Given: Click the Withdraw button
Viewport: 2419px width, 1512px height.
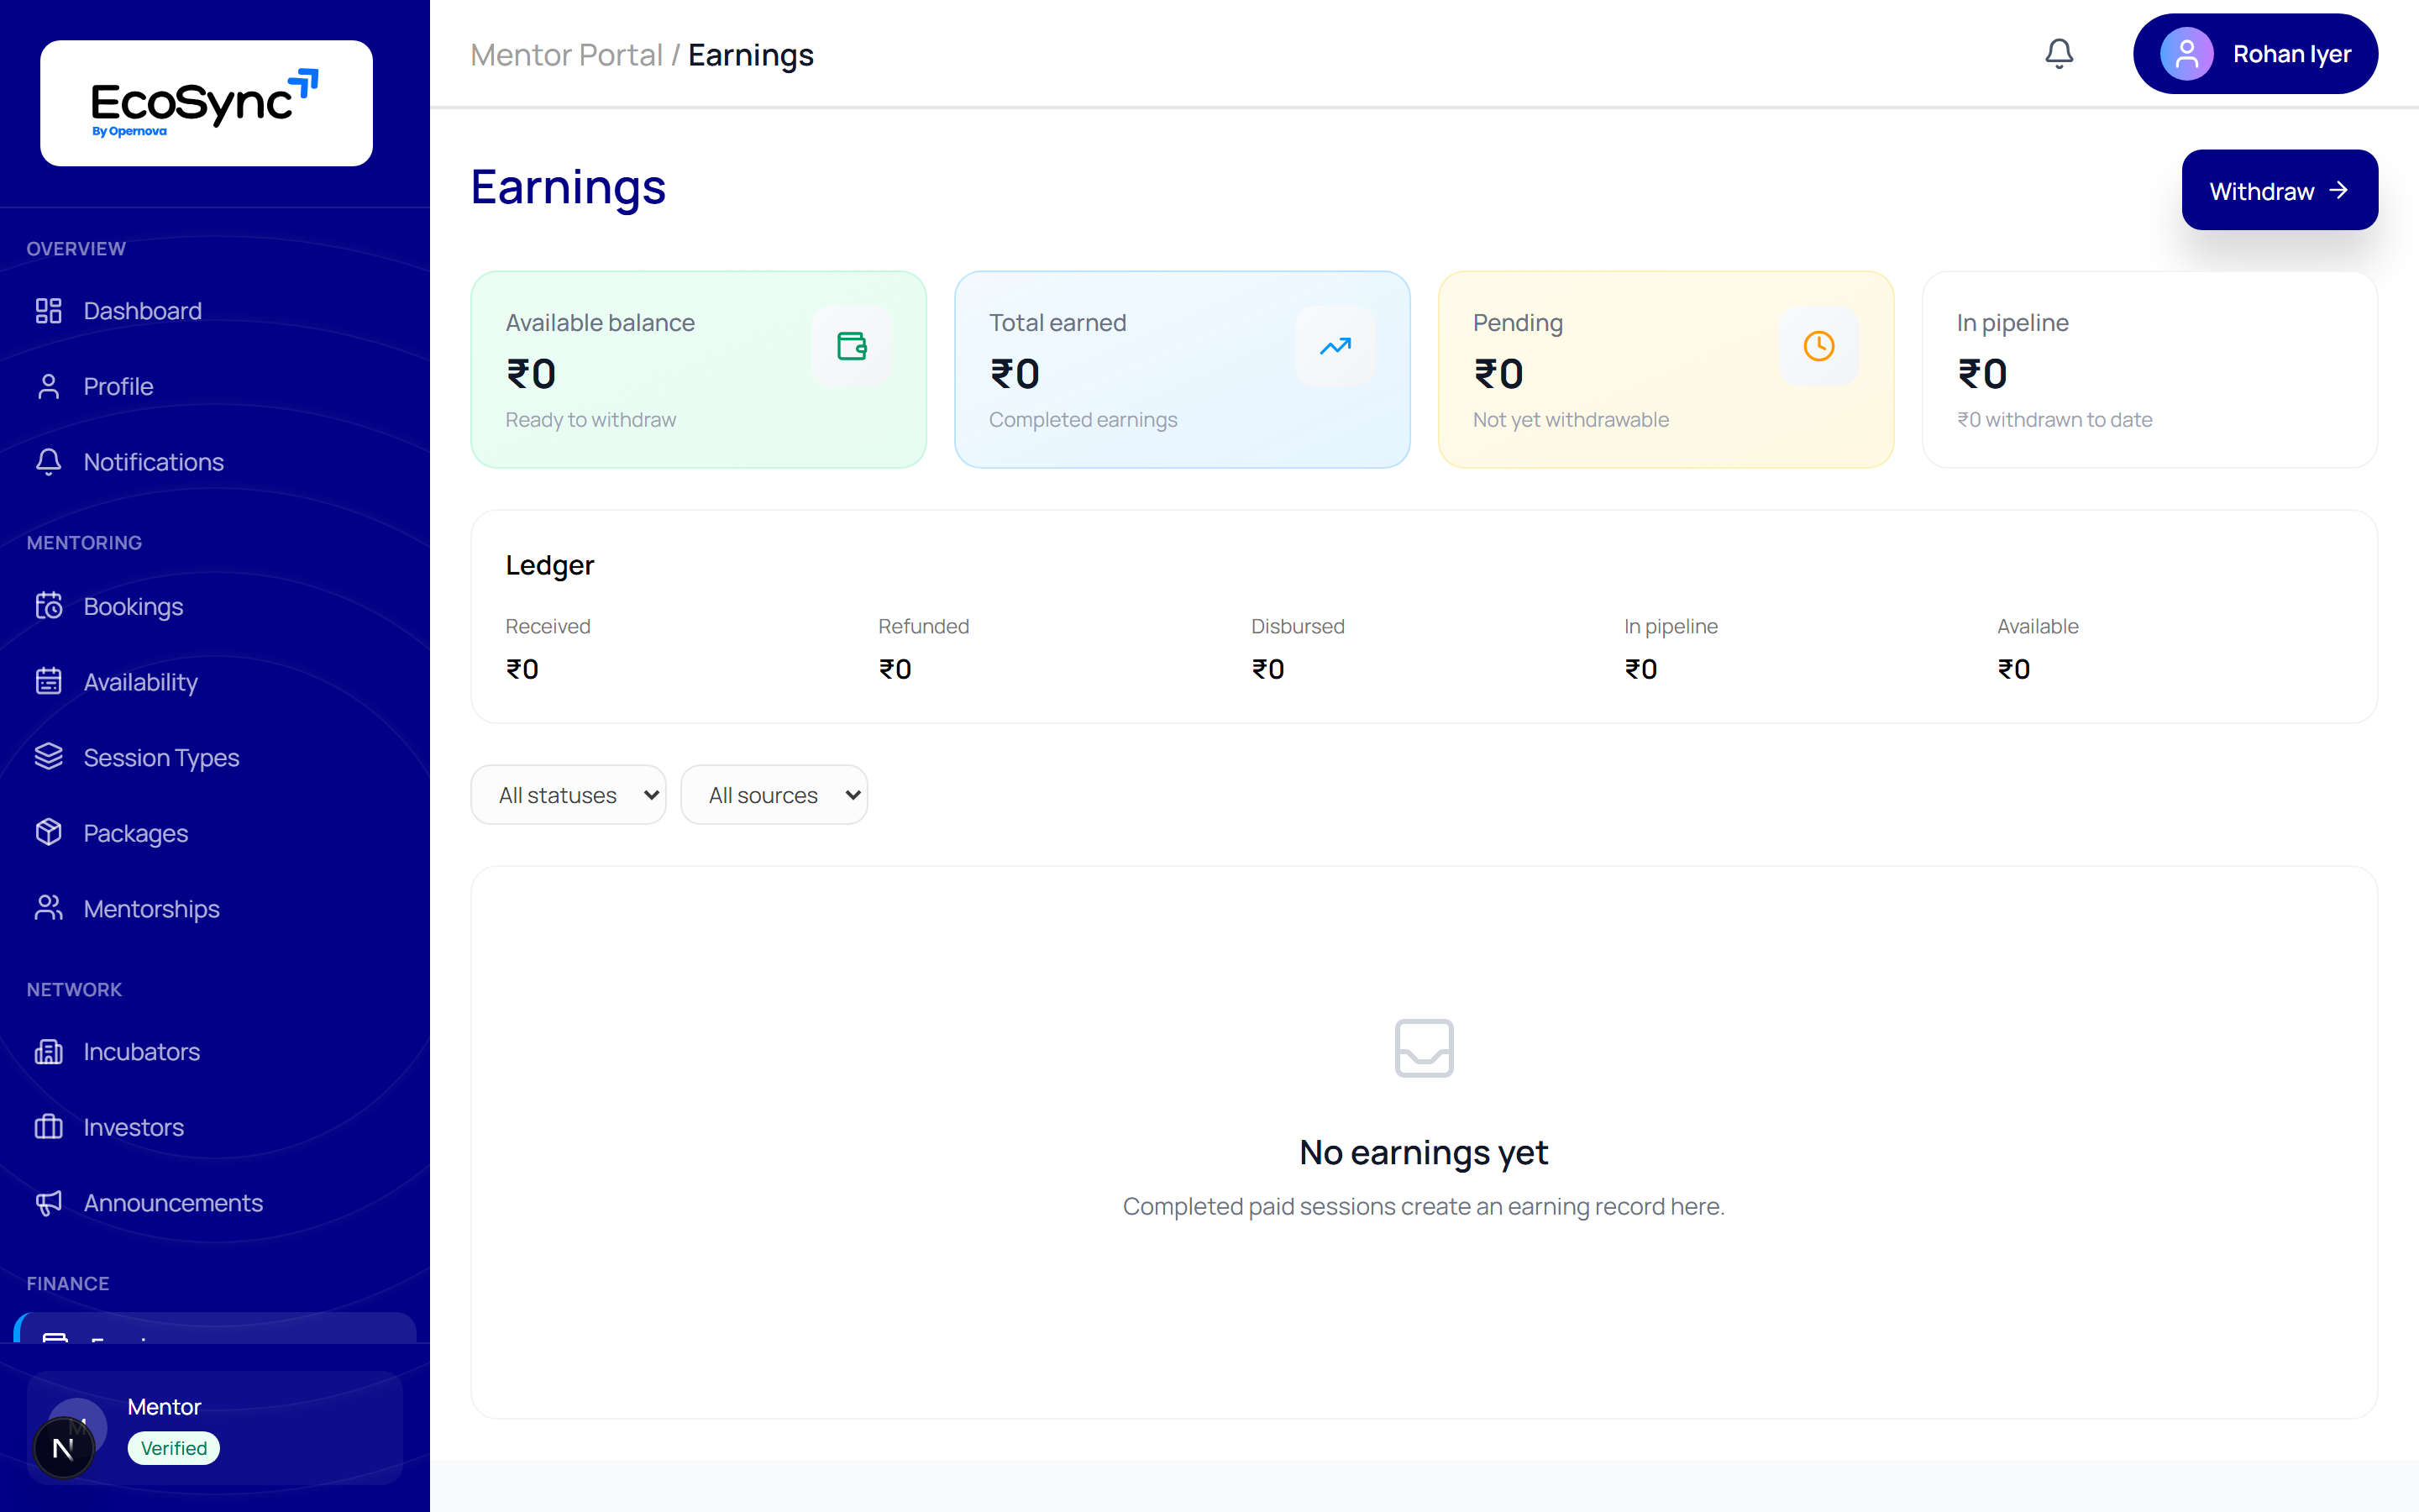Looking at the screenshot, I should click(x=2279, y=190).
